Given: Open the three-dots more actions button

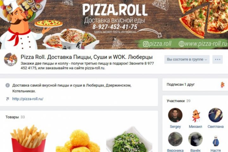Looking at the screenshot, I should 218,60.
